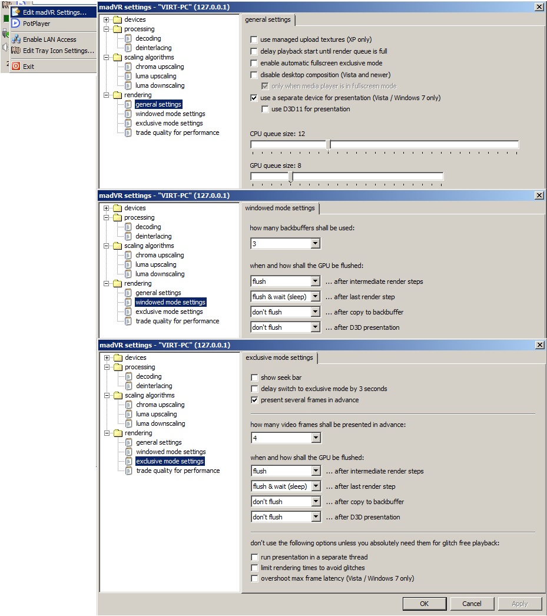This screenshot has width=547, height=616.
Task: Enable overshoot max frame latency checkbox
Action: click(254, 578)
